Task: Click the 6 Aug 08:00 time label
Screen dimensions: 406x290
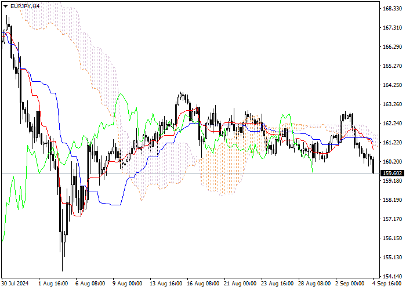Action: 90,283
